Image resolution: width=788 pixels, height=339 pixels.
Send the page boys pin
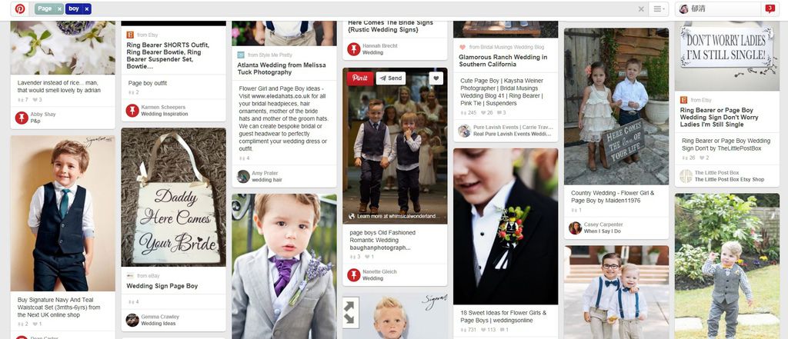point(390,78)
